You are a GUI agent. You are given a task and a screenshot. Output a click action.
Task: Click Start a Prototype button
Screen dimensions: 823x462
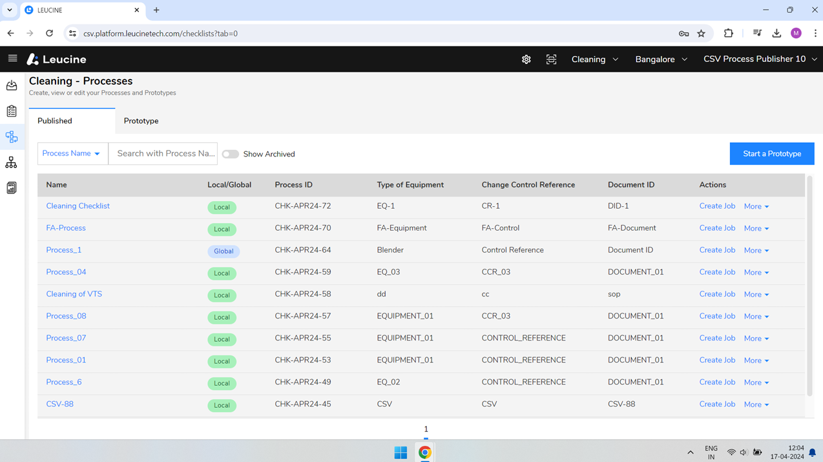771,153
